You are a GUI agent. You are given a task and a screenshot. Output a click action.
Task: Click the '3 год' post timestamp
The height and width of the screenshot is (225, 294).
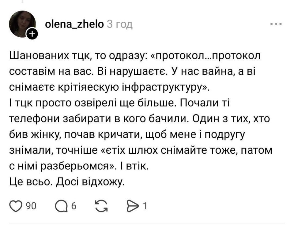[120, 24]
